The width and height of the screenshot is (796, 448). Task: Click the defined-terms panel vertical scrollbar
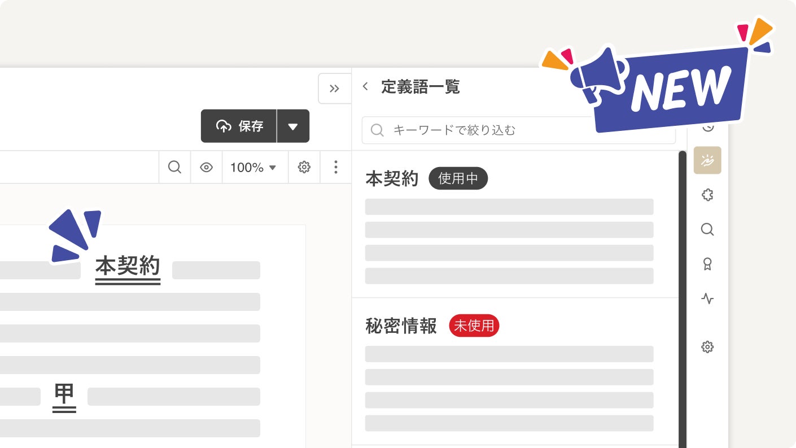(683, 299)
